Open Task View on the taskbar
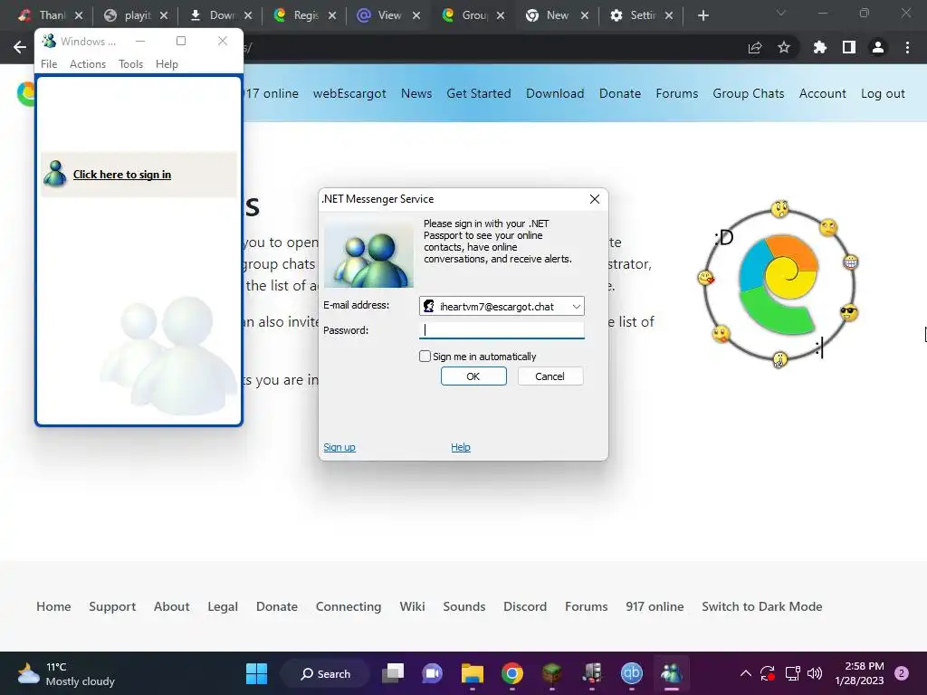This screenshot has width=927, height=695. coord(393,673)
